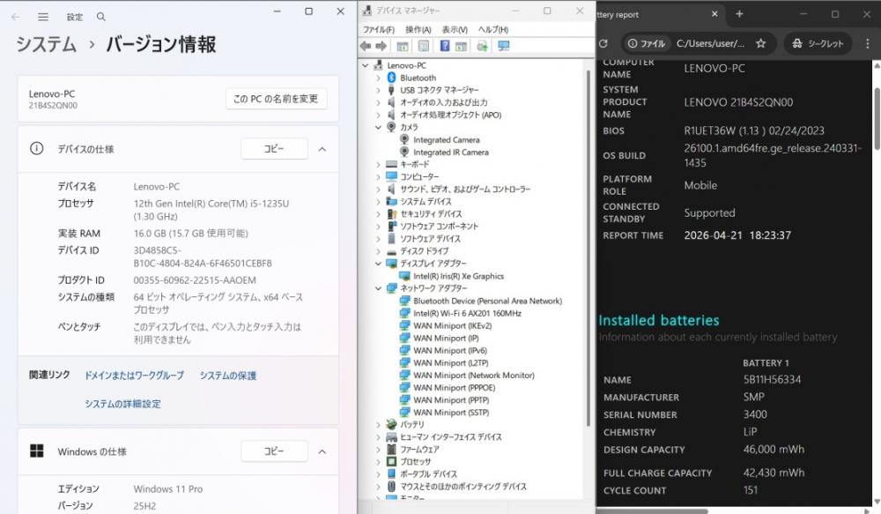The image size is (881, 514).
Task: Collapse the デバイスの仕様 section chevron
Action: click(322, 149)
